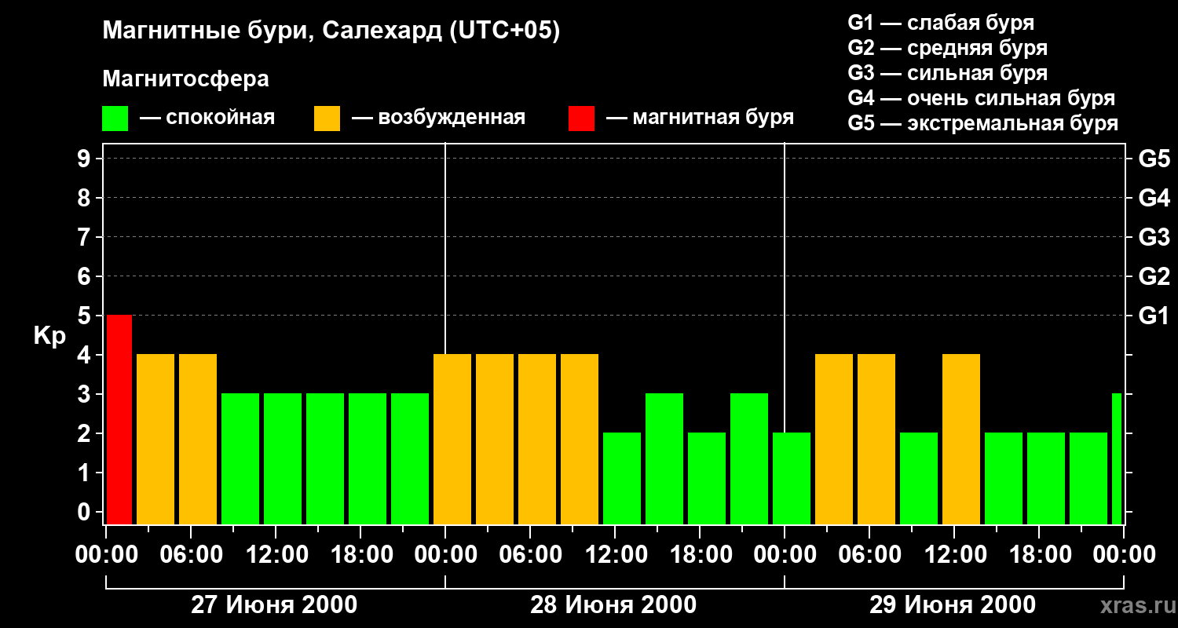The width and height of the screenshot is (1178, 628).
Task: Click the 'Магнитосфера' heading
Action: click(186, 79)
